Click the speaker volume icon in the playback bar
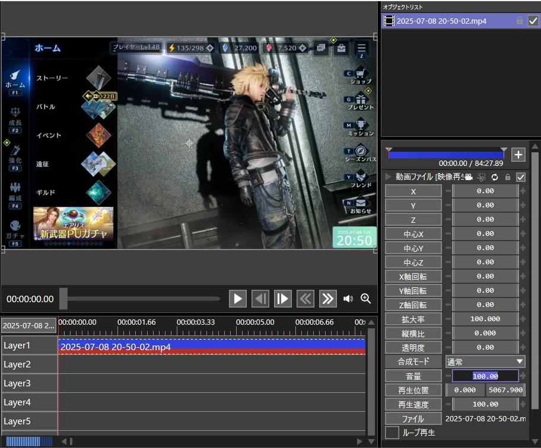Viewport: 541px width, 448px height. (348, 299)
